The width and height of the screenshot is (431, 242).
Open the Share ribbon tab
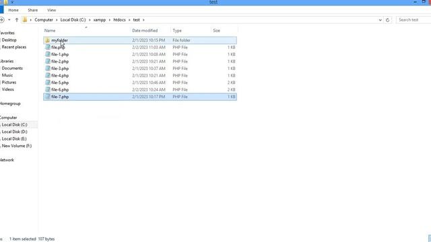(33, 10)
